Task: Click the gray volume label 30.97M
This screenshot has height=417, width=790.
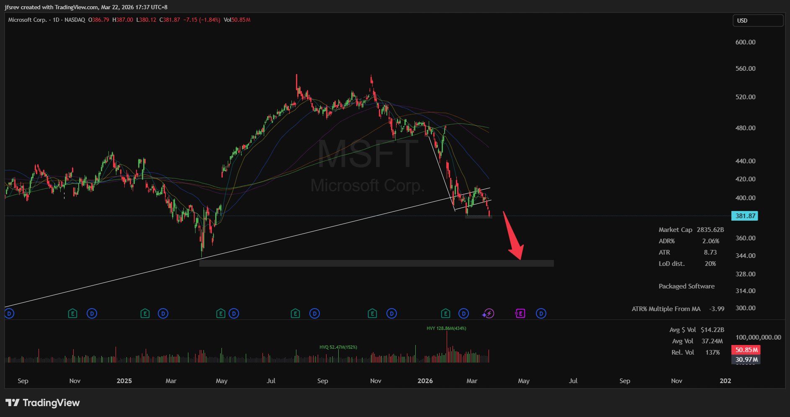Action: (746, 360)
